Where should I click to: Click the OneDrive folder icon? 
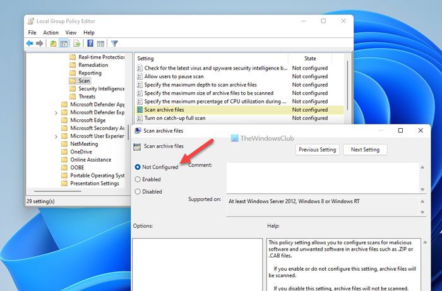coord(64,151)
